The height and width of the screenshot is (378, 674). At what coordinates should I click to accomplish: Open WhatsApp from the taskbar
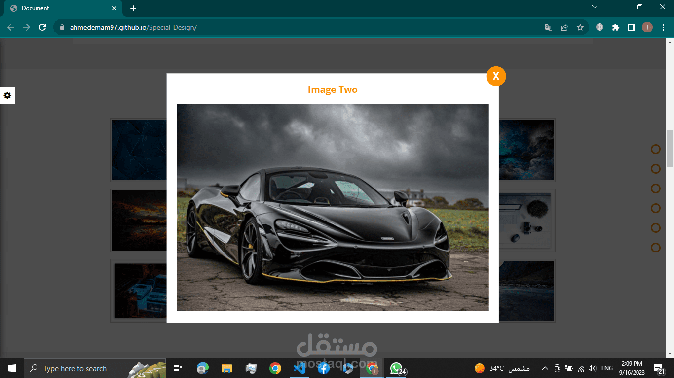pos(396,368)
